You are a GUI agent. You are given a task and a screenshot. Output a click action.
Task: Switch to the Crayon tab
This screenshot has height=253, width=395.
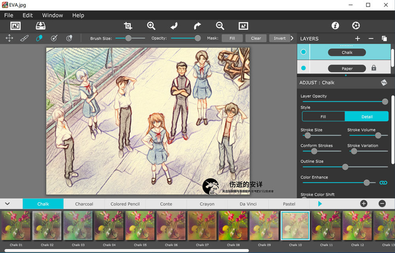click(207, 204)
